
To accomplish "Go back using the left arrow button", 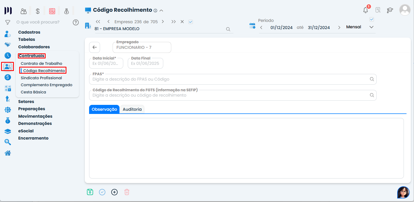I will coord(94,47).
